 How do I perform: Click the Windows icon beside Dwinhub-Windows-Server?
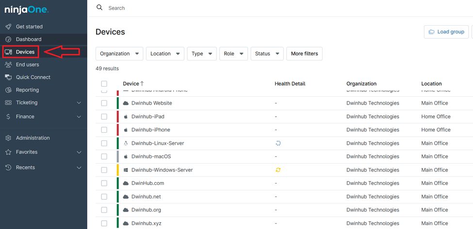click(x=126, y=170)
